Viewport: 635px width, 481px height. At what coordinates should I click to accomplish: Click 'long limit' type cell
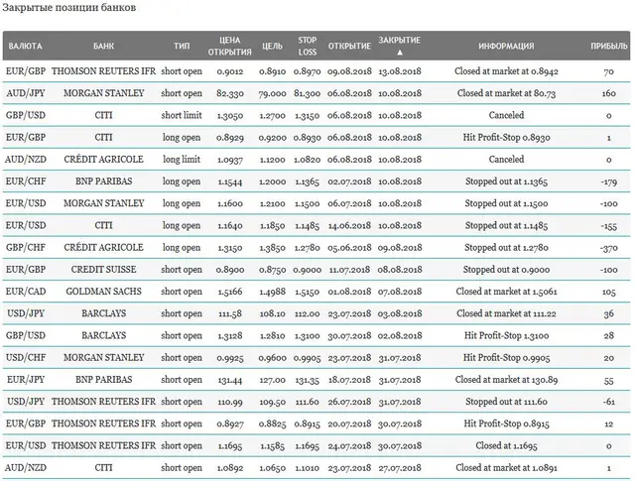[x=182, y=159]
